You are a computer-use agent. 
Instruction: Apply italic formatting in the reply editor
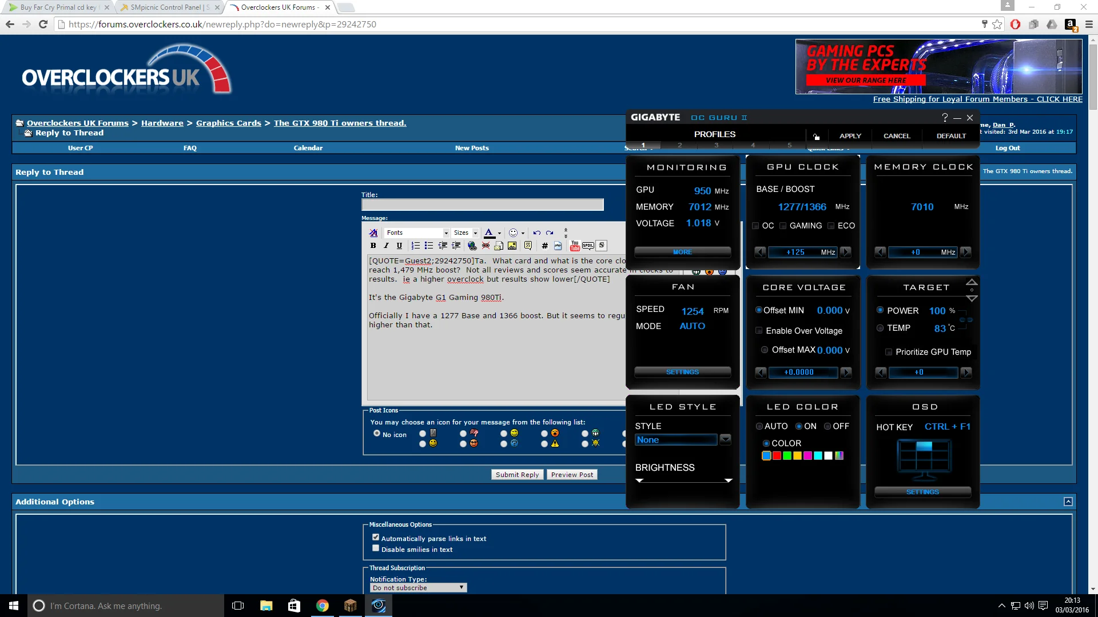tap(386, 246)
